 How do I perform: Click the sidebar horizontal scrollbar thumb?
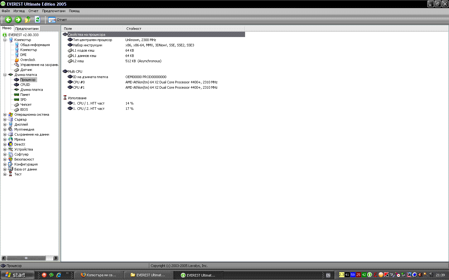click(x=26, y=258)
